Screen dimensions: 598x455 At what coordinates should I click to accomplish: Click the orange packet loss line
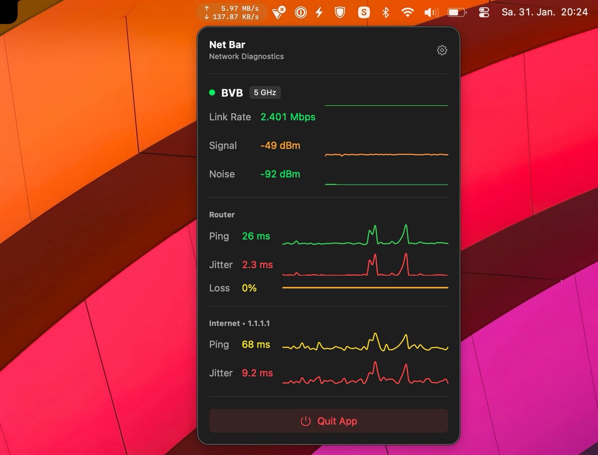(x=365, y=288)
